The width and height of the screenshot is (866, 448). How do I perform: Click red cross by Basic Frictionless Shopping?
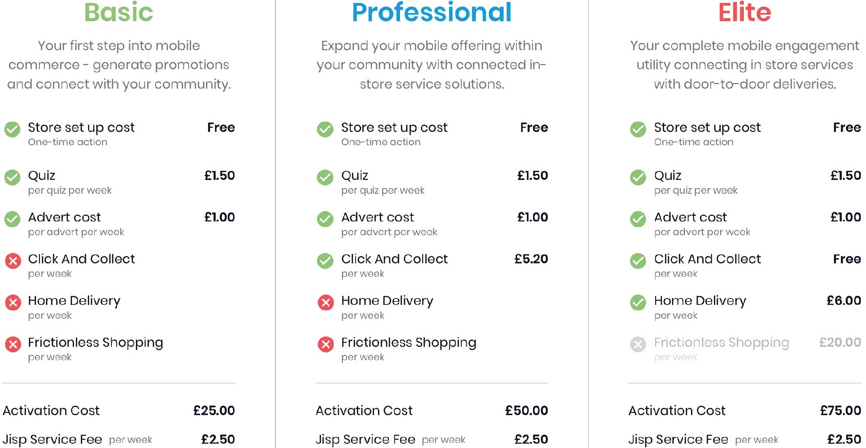click(x=13, y=344)
